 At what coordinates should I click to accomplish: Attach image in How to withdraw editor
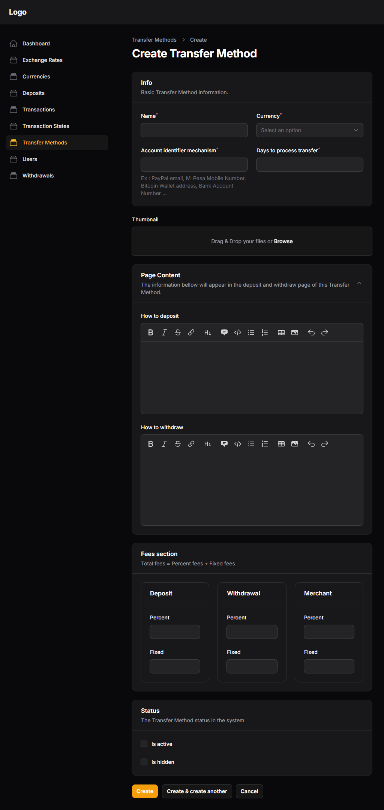tap(295, 444)
